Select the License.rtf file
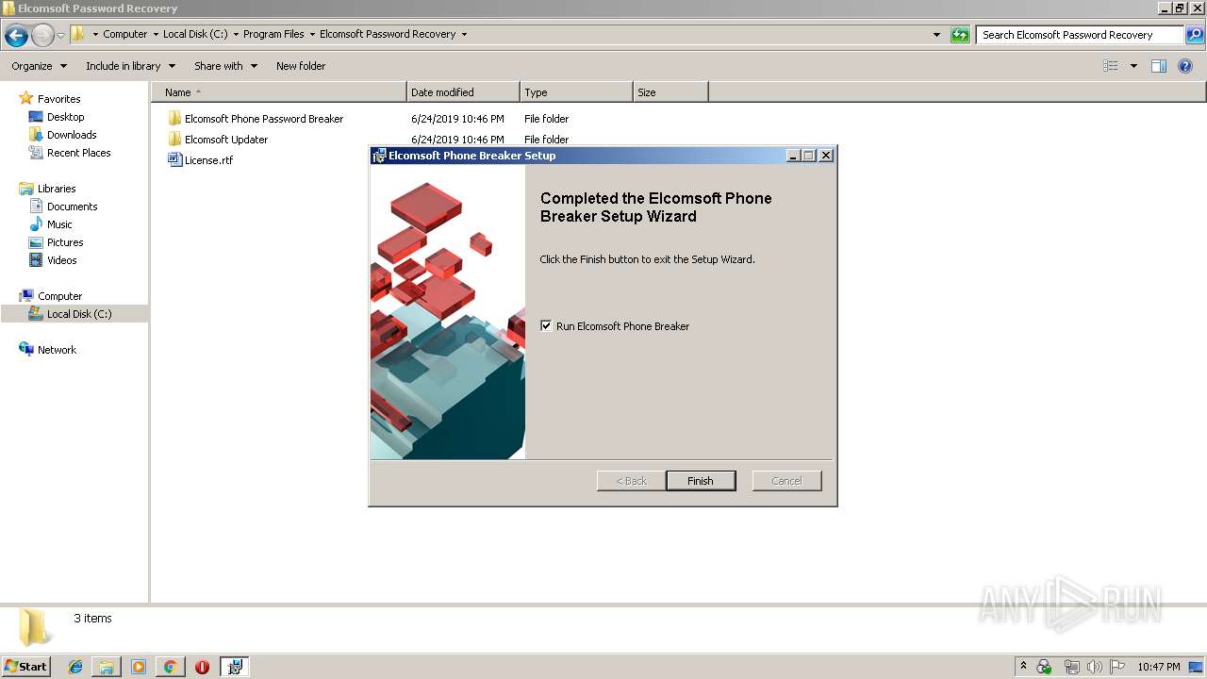Viewport: 1207px width, 679px height. pyautogui.click(x=200, y=160)
